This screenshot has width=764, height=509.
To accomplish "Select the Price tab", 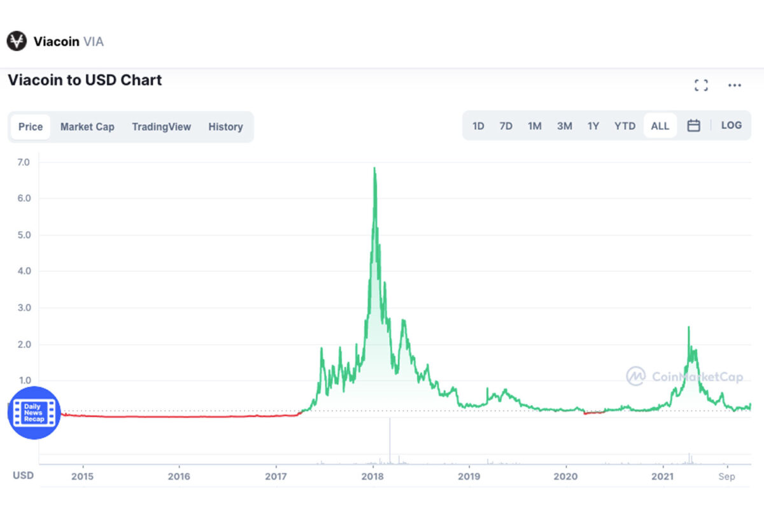I will click(31, 127).
